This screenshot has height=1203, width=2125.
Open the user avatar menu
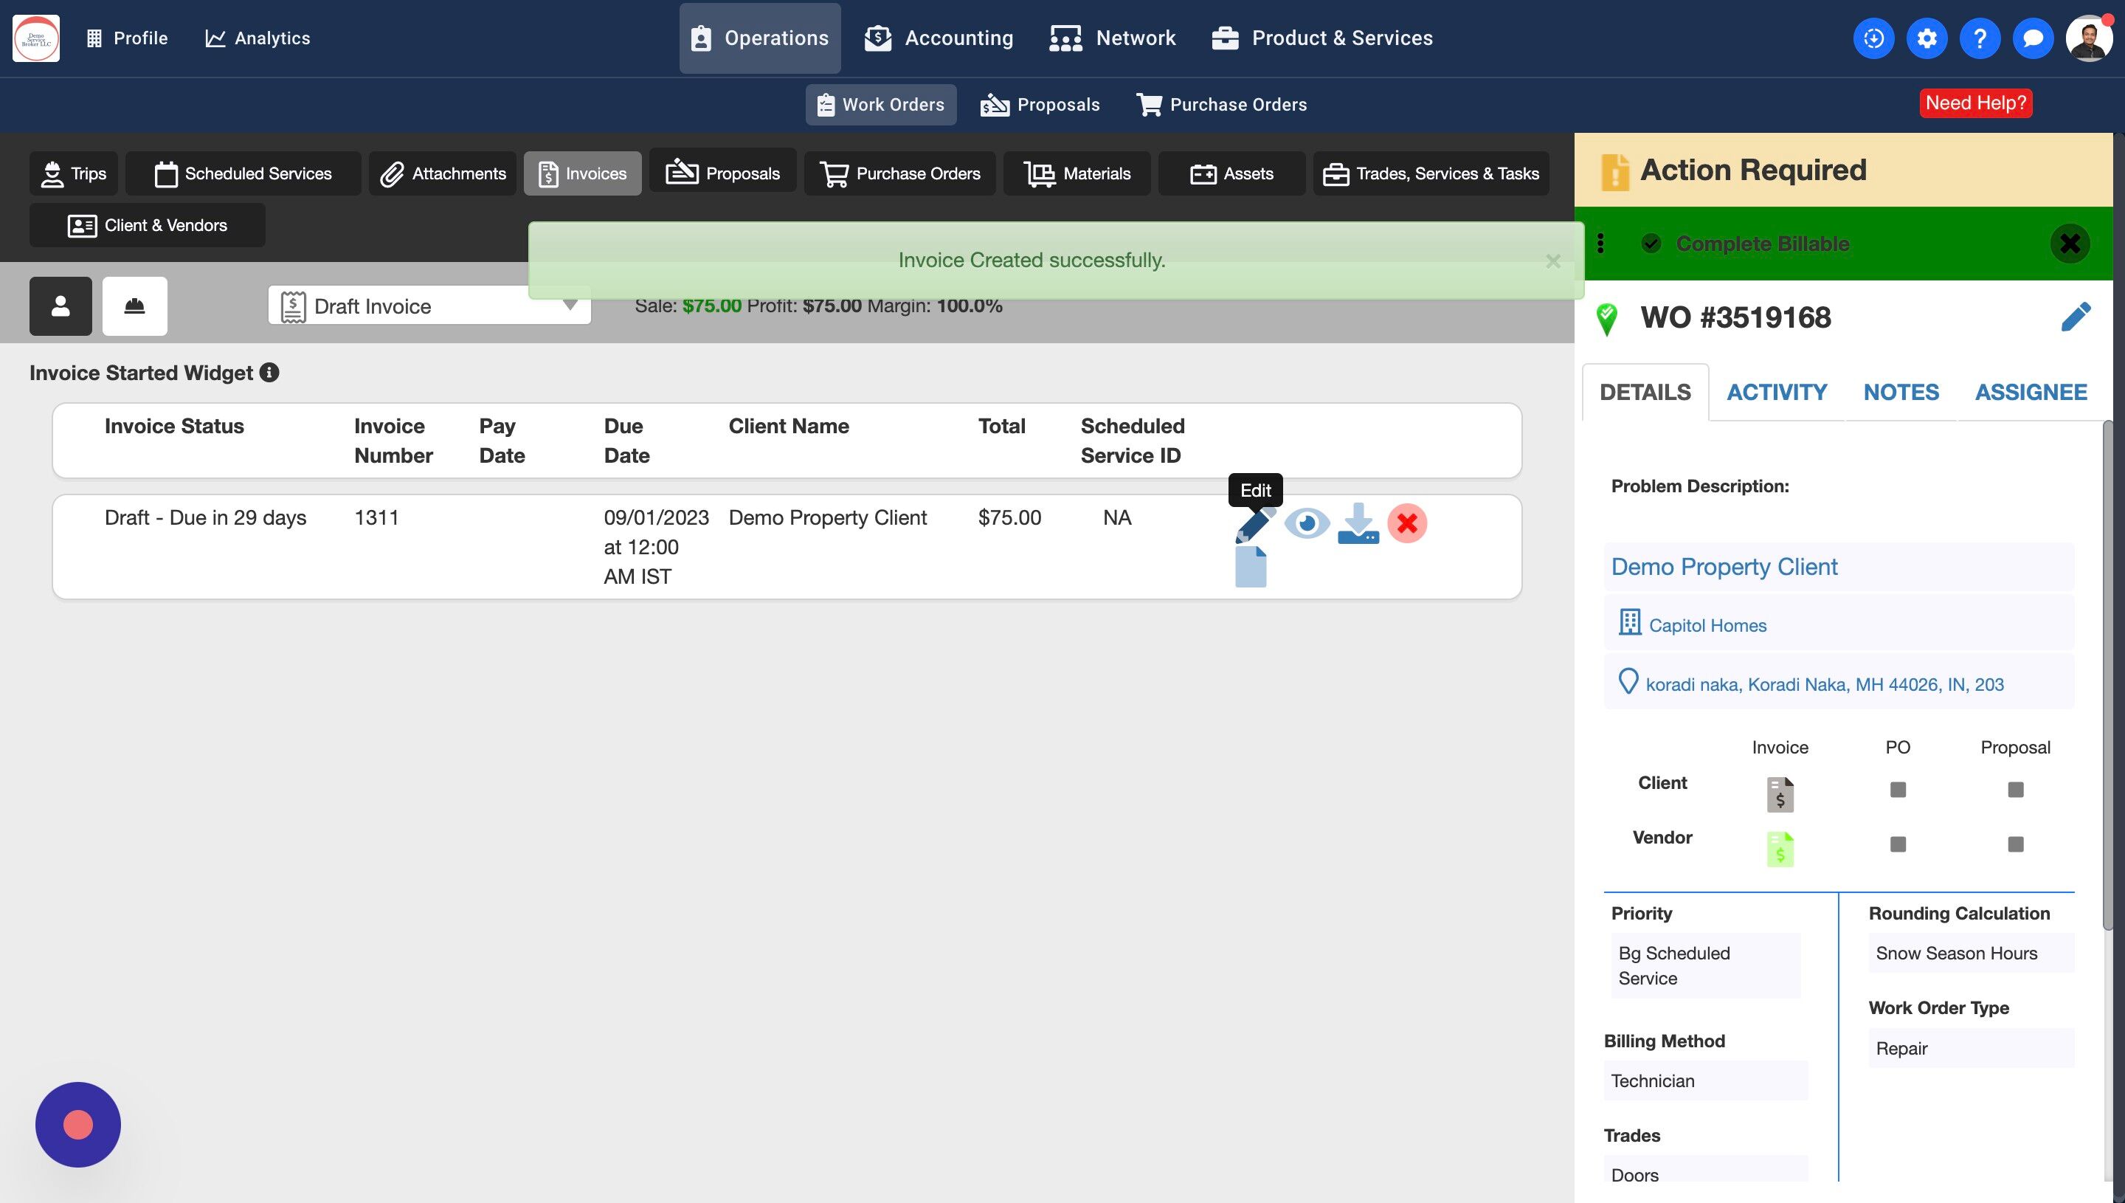[2087, 38]
